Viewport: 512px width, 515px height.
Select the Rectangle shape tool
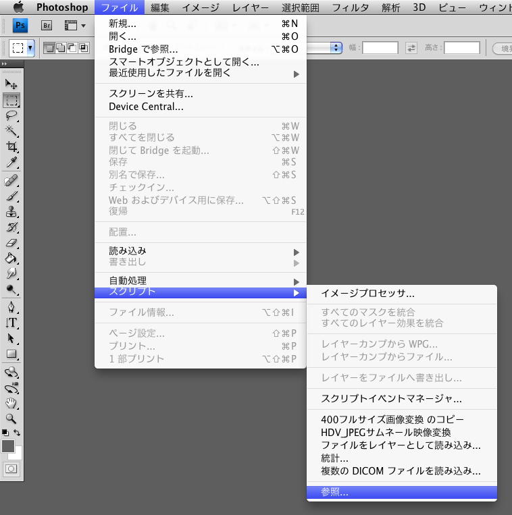point(11,354)
